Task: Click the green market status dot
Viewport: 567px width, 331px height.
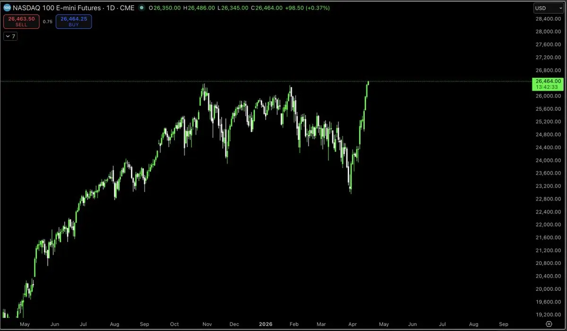Action: pyautogui.click(x=142, y=8)
